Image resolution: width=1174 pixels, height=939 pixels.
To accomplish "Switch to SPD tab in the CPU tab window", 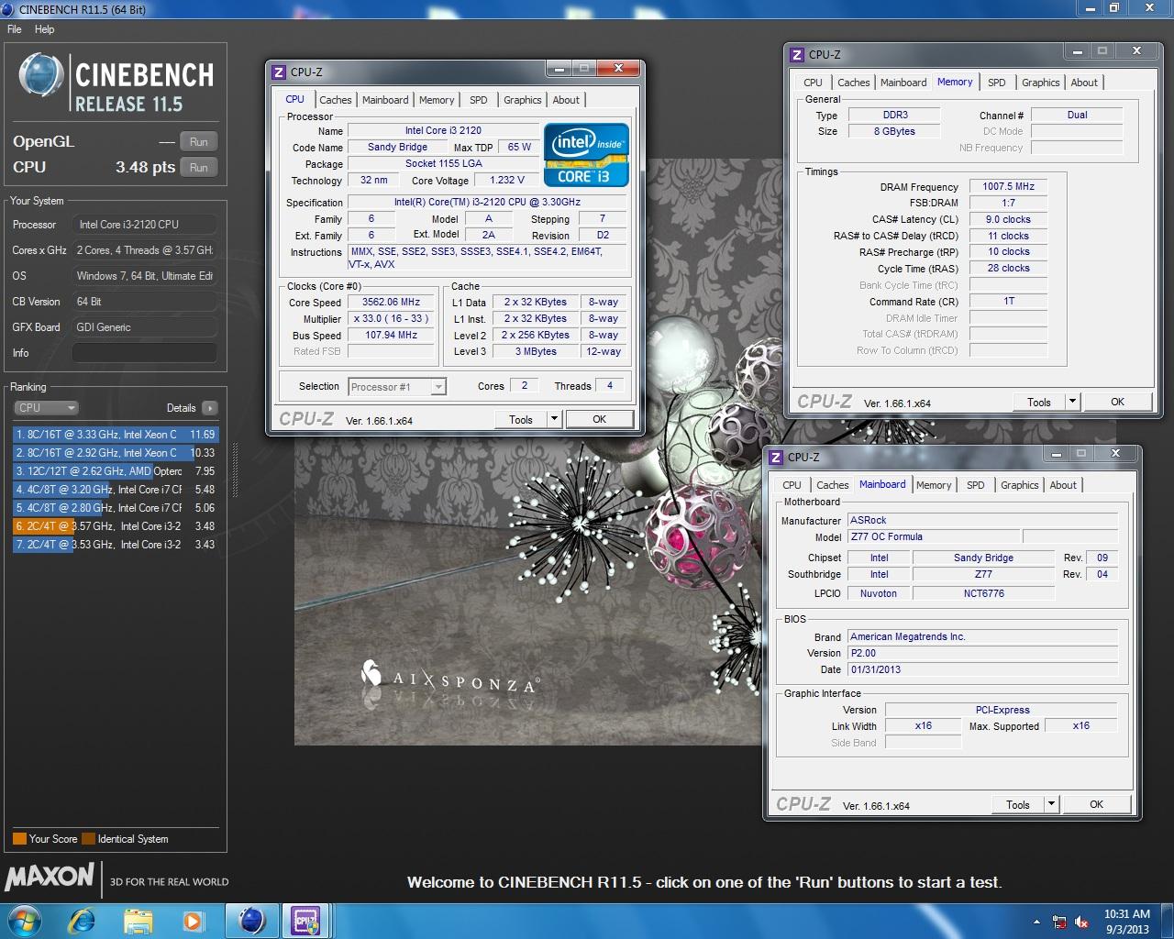I will pyautogui.click(x=479, y=100).
